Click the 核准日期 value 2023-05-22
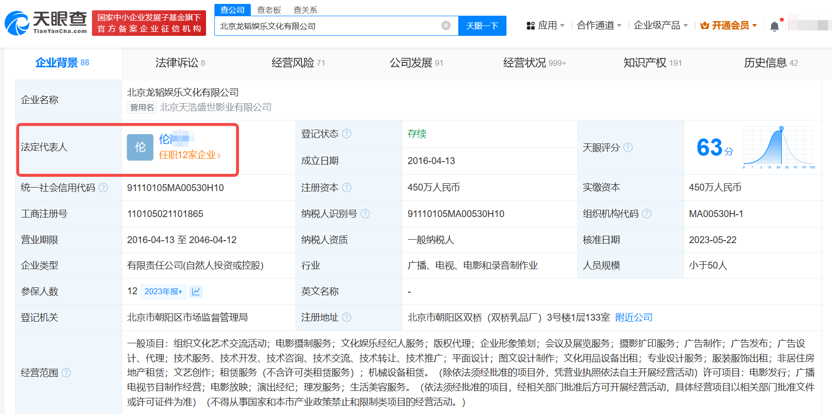This screenshot has width=832, height=414. (x=713, y=240)
